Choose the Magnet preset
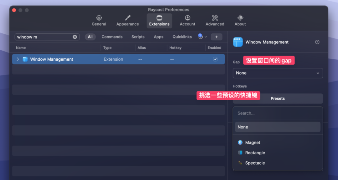The width and height of the screenshot is (338, 180). (278, 142)
